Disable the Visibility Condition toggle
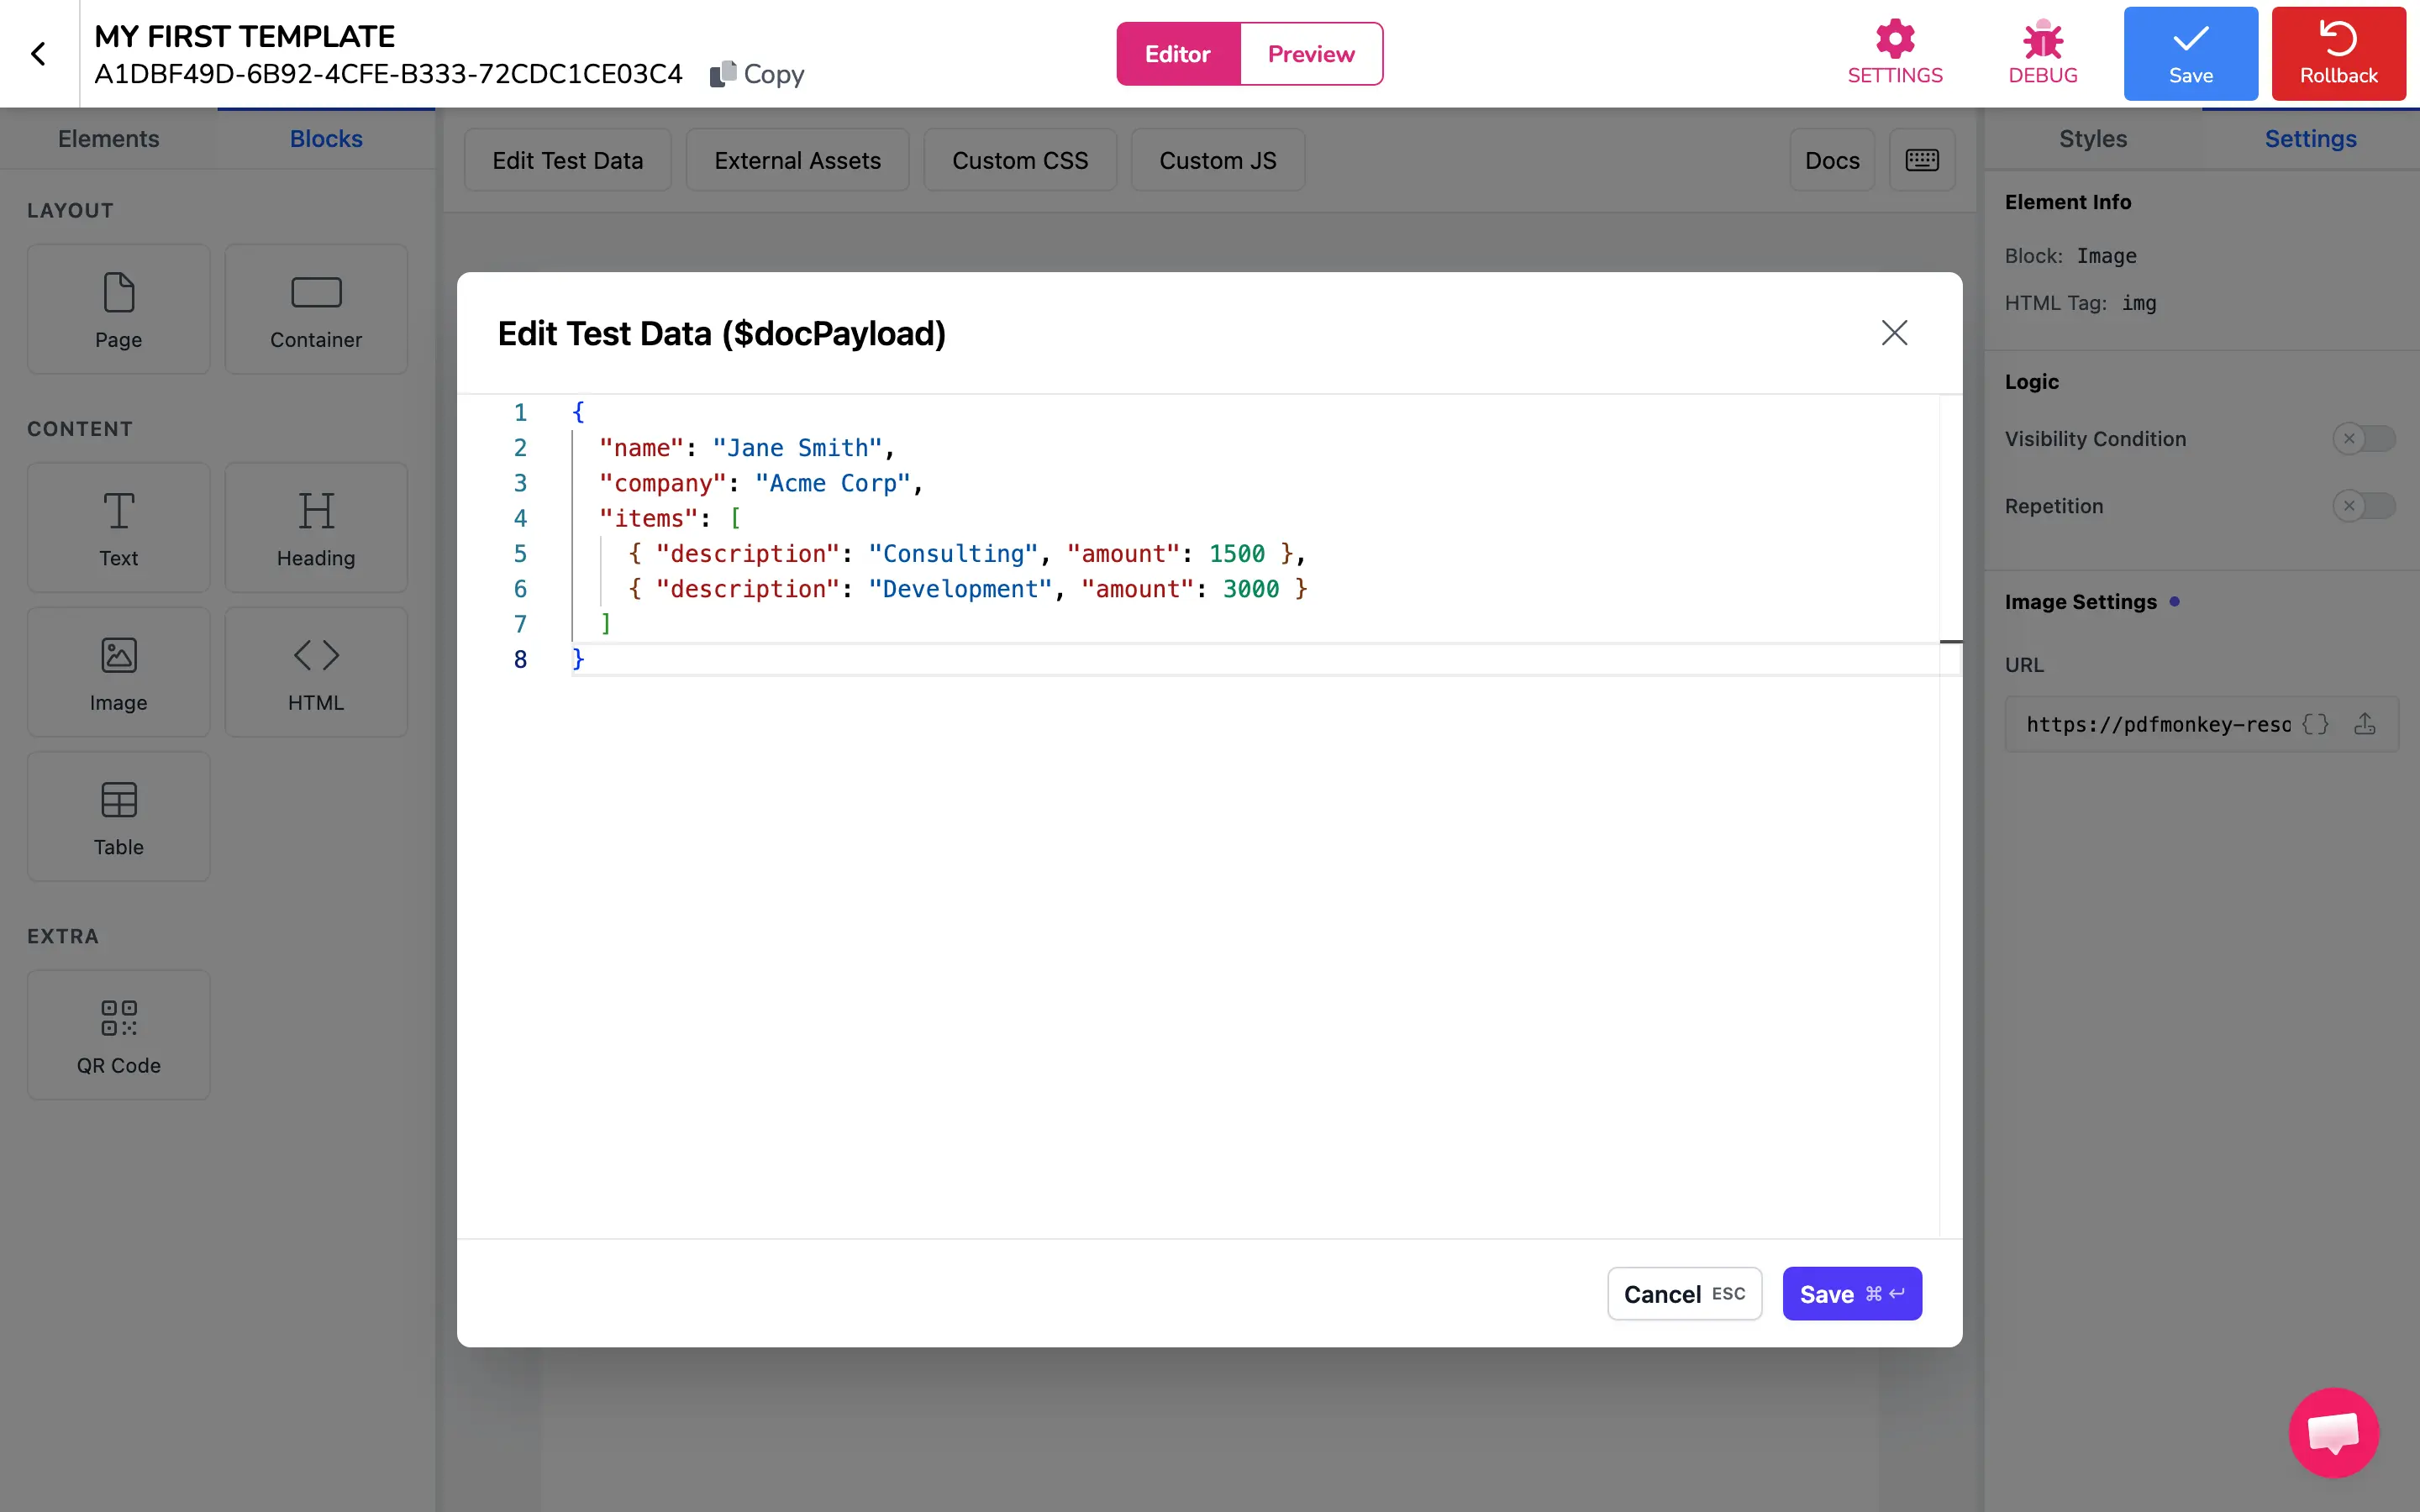2420x1512 pixels. 2365,438
